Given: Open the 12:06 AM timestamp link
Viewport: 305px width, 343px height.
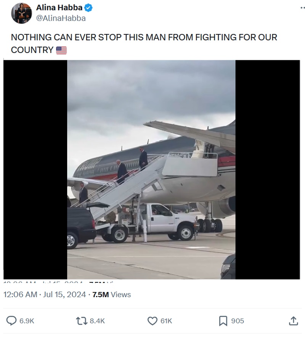Looking at the screenshot, I should pyautogui.click(x=20, y=295).
